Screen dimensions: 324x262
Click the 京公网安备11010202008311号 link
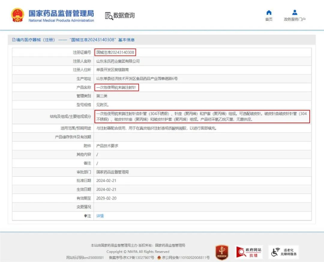pos(186,258)
